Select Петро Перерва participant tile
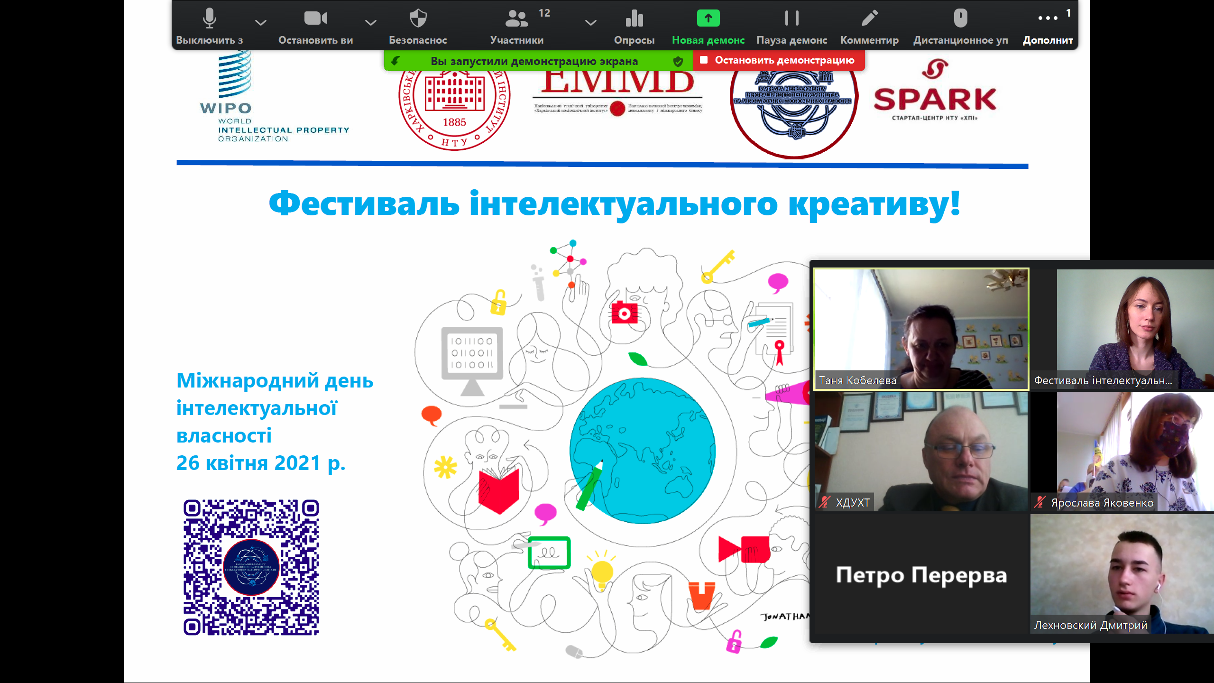The height and width of the screenshot is (683, 1214). 920,574
